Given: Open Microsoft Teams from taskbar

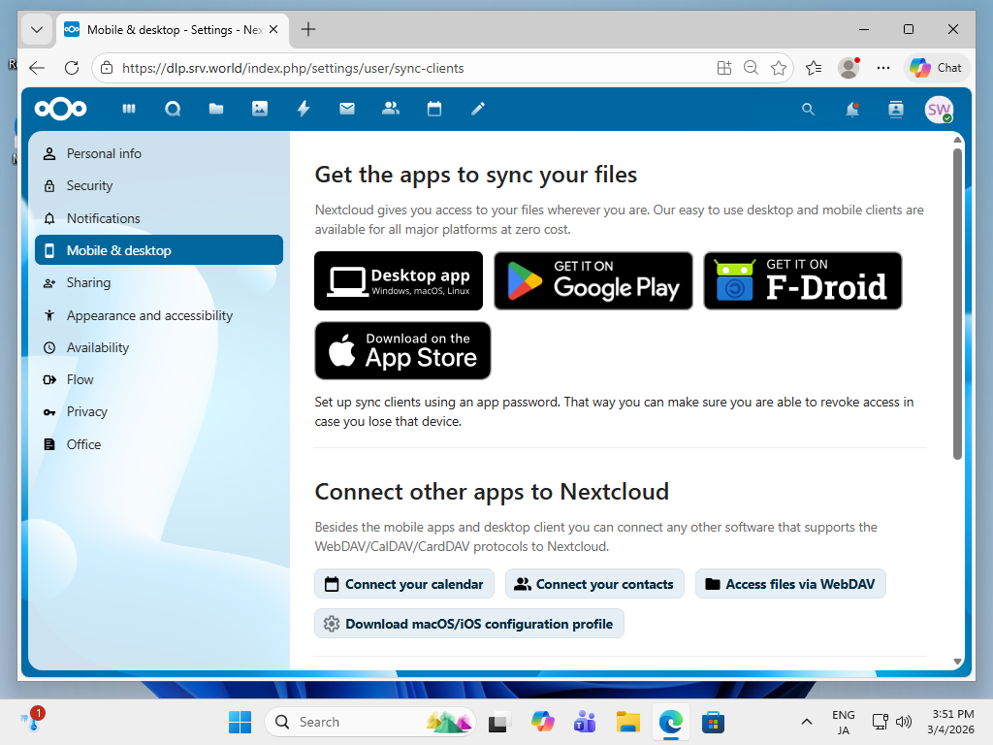Looking at the screenshot, I should (x=585, y=722).
